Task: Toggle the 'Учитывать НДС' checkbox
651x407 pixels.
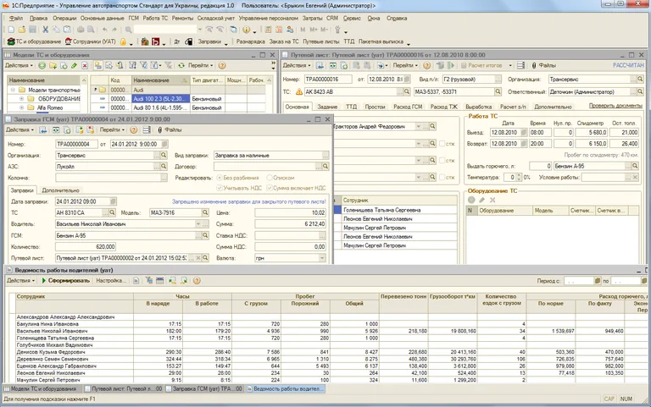Action: [218, 188]
